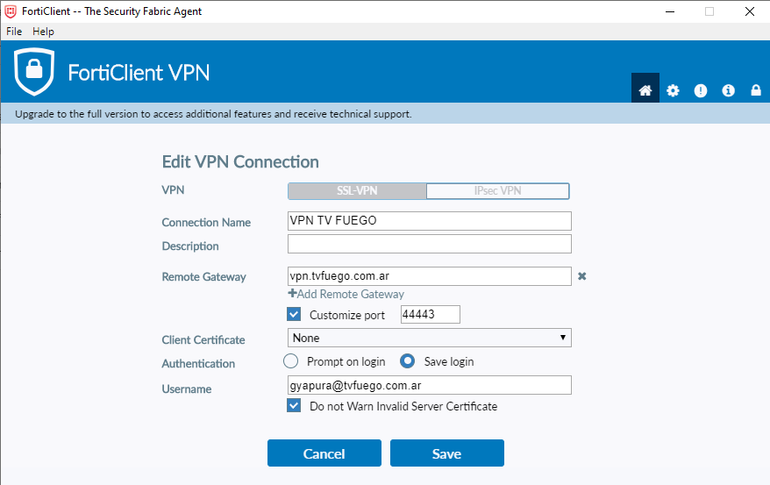Click the Cancel button
The height and width of the screenshot is (485, 770).
pos(324,453)
